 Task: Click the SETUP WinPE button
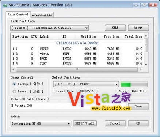(85, 123)
